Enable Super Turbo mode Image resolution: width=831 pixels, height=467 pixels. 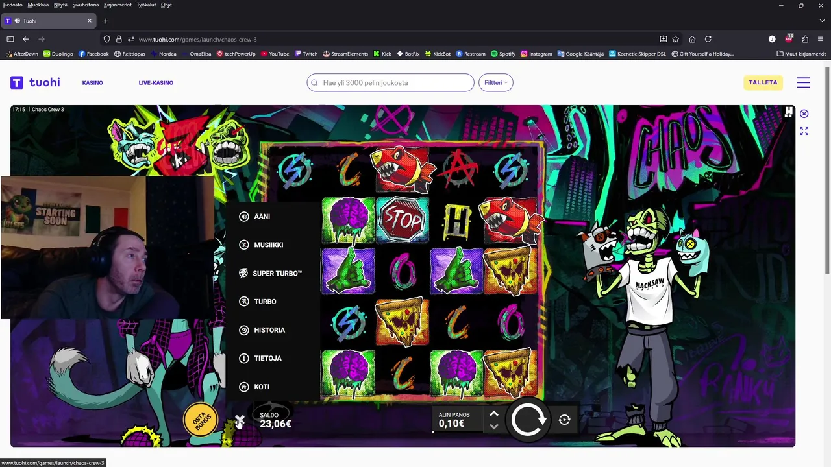point(270,274)
